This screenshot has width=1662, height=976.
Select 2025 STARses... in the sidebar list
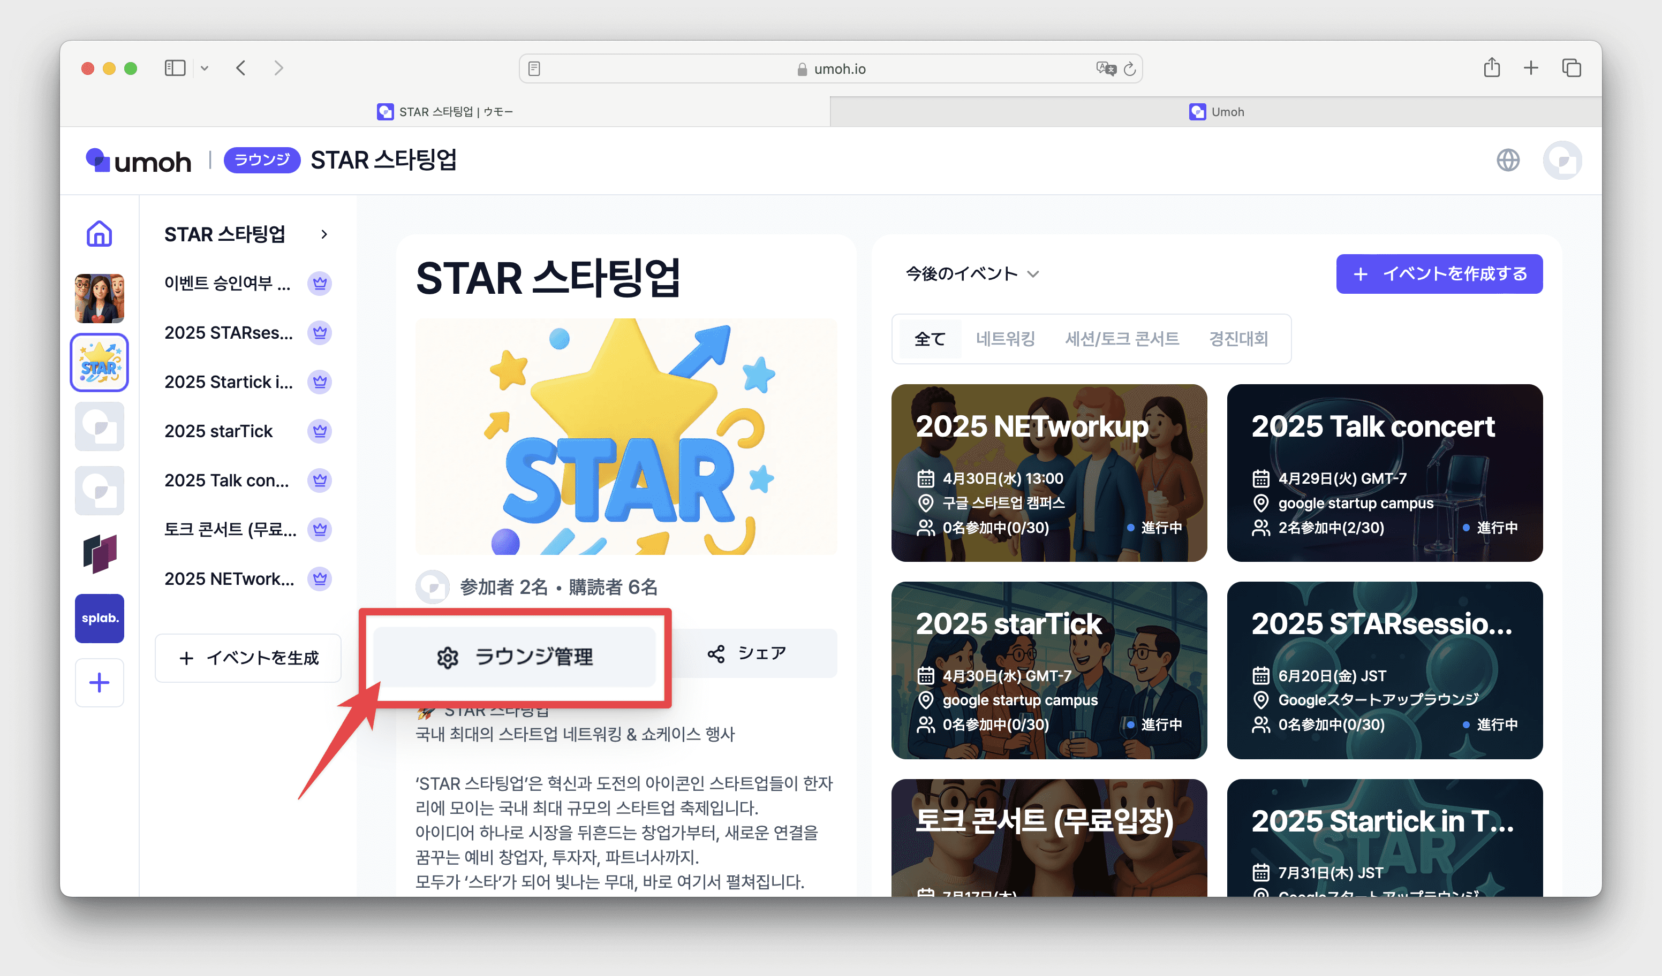click(228, 333)
